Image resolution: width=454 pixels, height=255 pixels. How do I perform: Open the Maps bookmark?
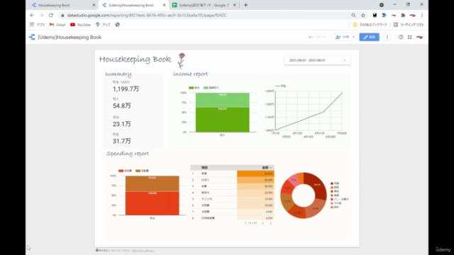click(103, 25)
